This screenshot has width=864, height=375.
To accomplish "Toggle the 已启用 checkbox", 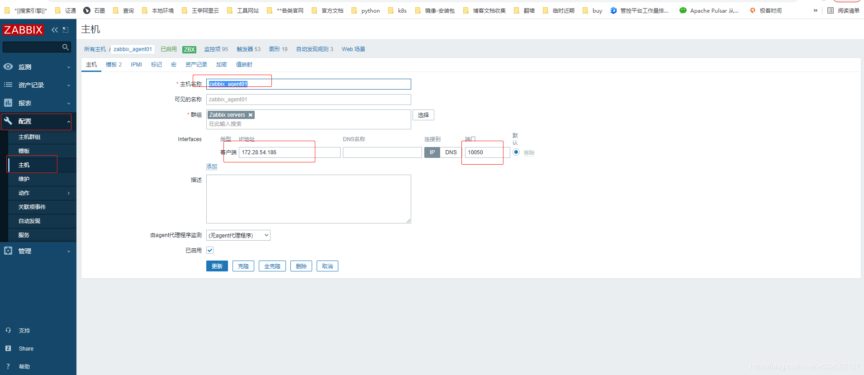I will 210,250.
